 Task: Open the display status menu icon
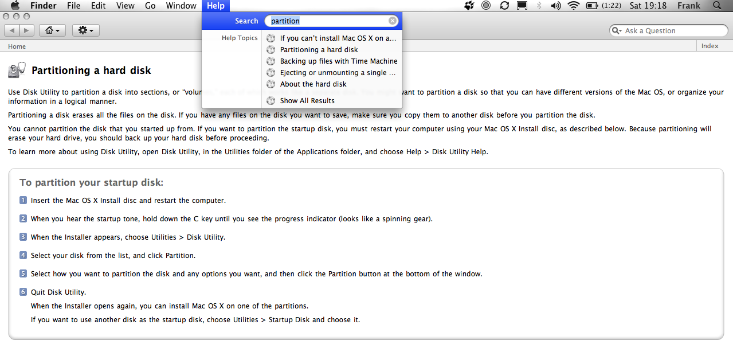[522, 6]
